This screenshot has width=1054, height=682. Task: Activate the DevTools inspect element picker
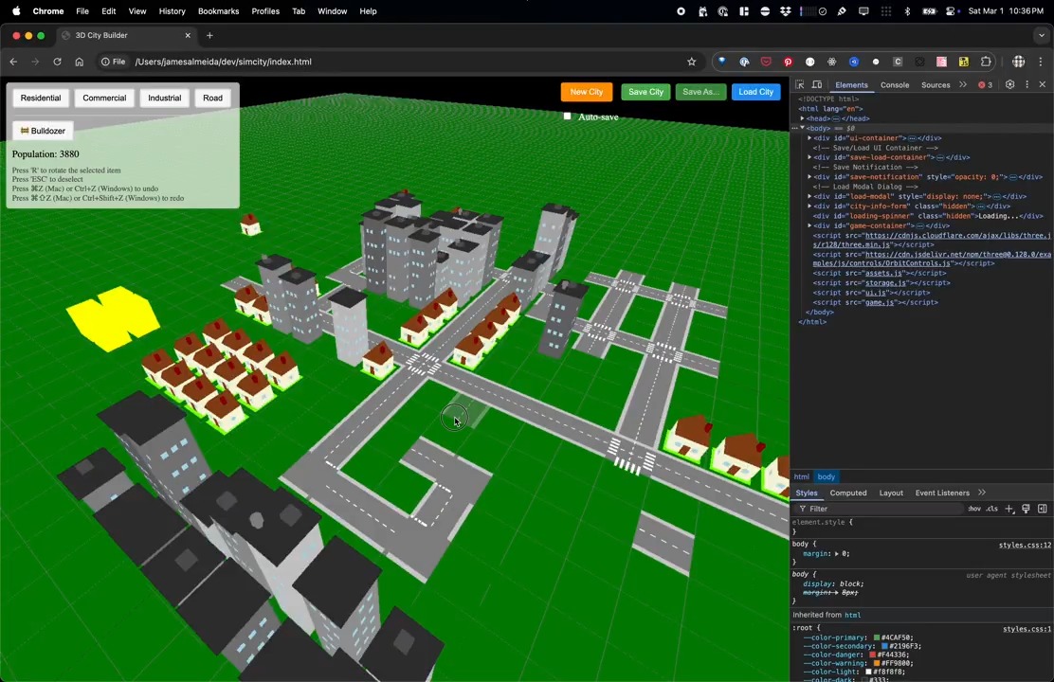[799, 84]
